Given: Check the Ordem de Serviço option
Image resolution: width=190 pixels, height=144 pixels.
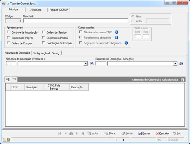Looking at the screenshot, I should (x=43, y=32).
